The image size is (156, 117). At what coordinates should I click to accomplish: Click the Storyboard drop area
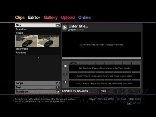[x=101, y=45]
